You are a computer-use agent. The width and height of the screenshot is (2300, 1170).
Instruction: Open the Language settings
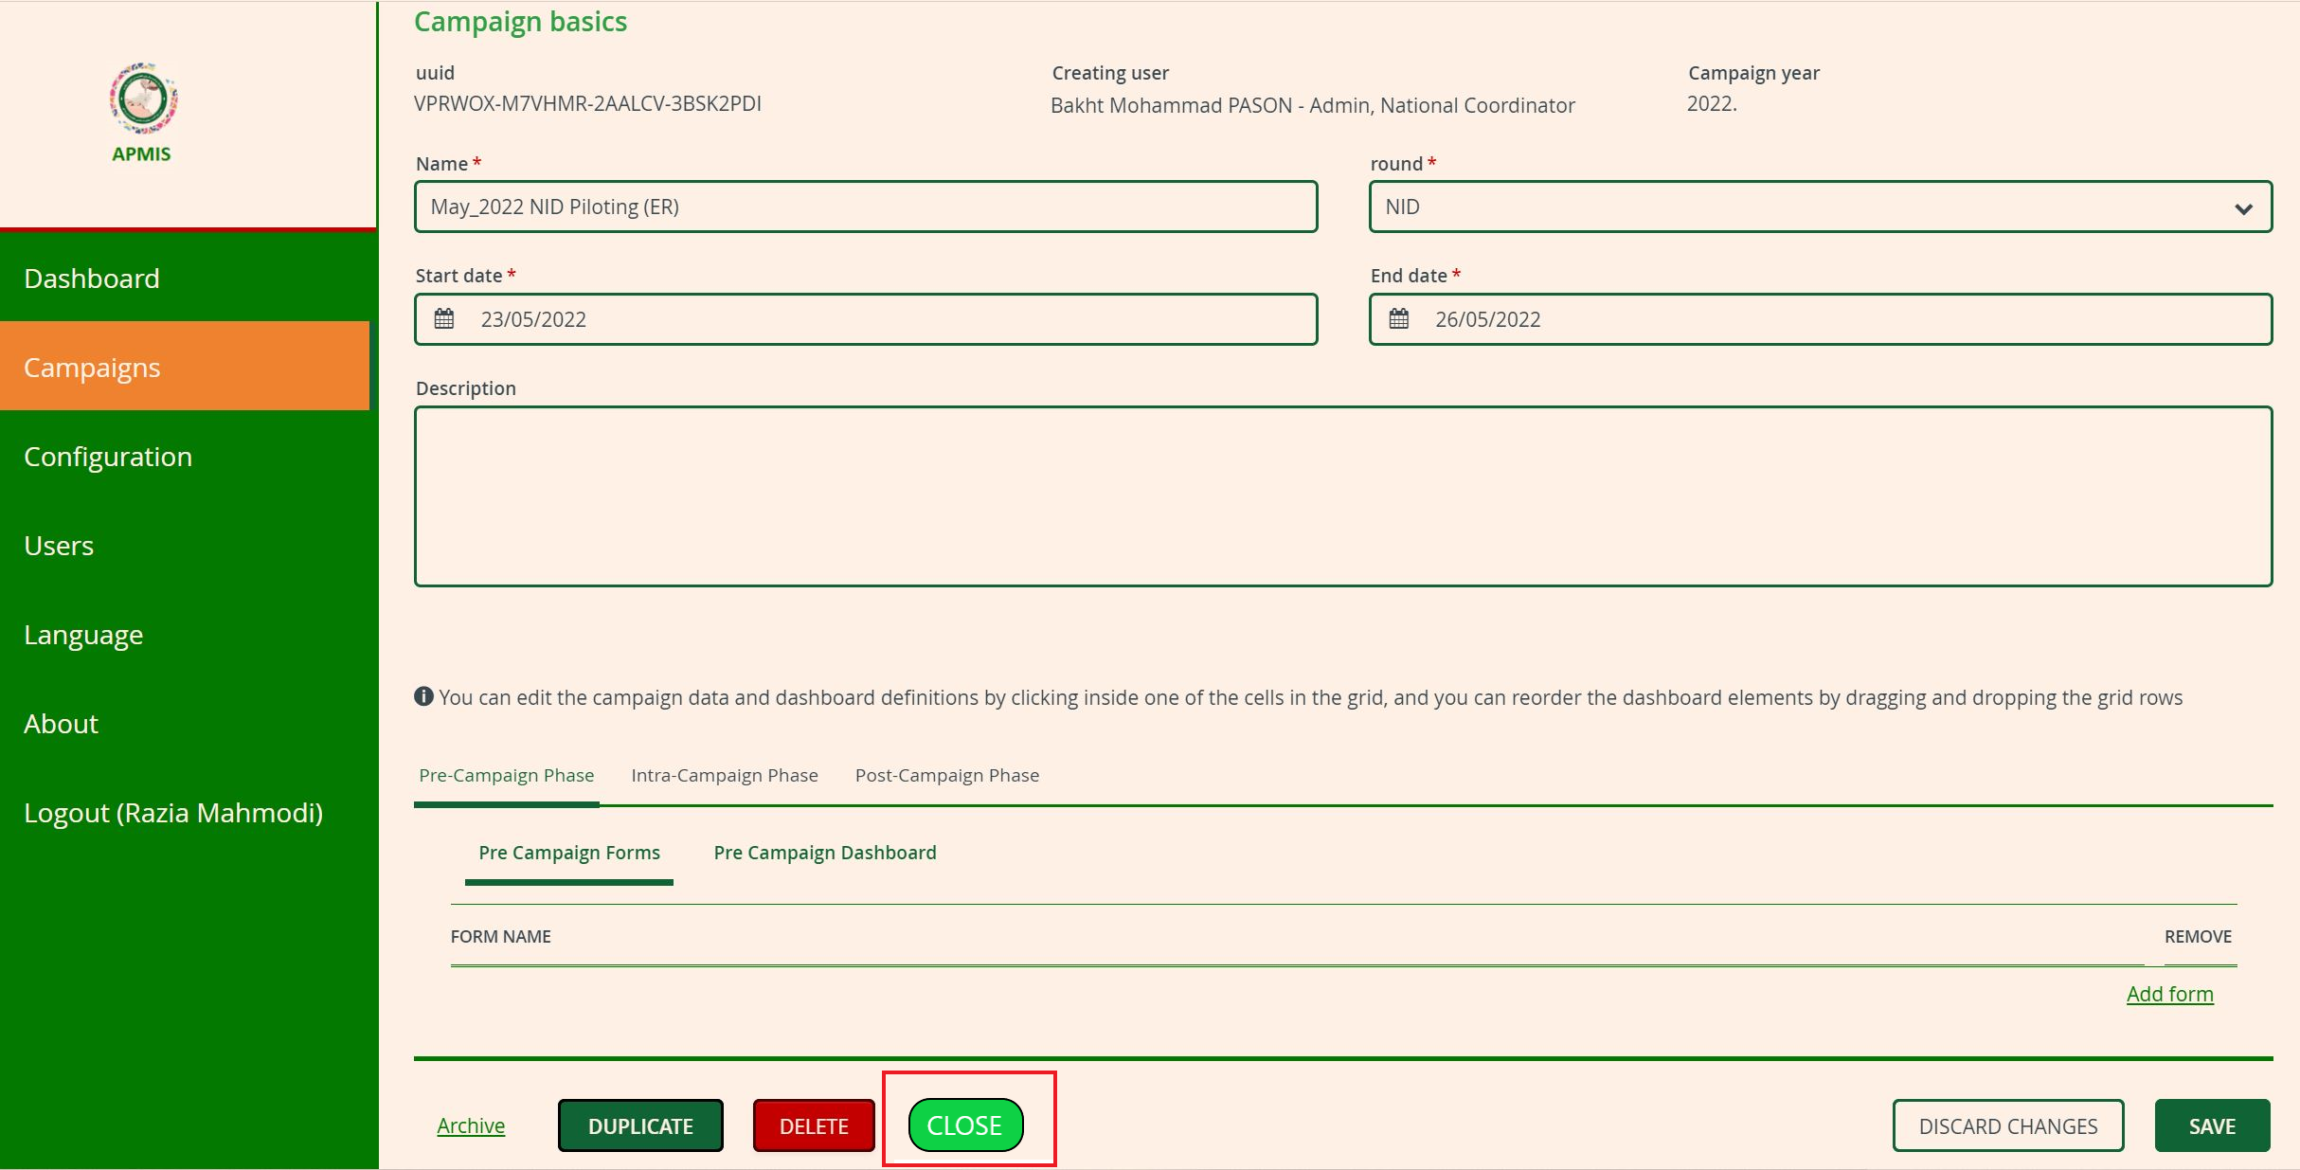(83, 634)
